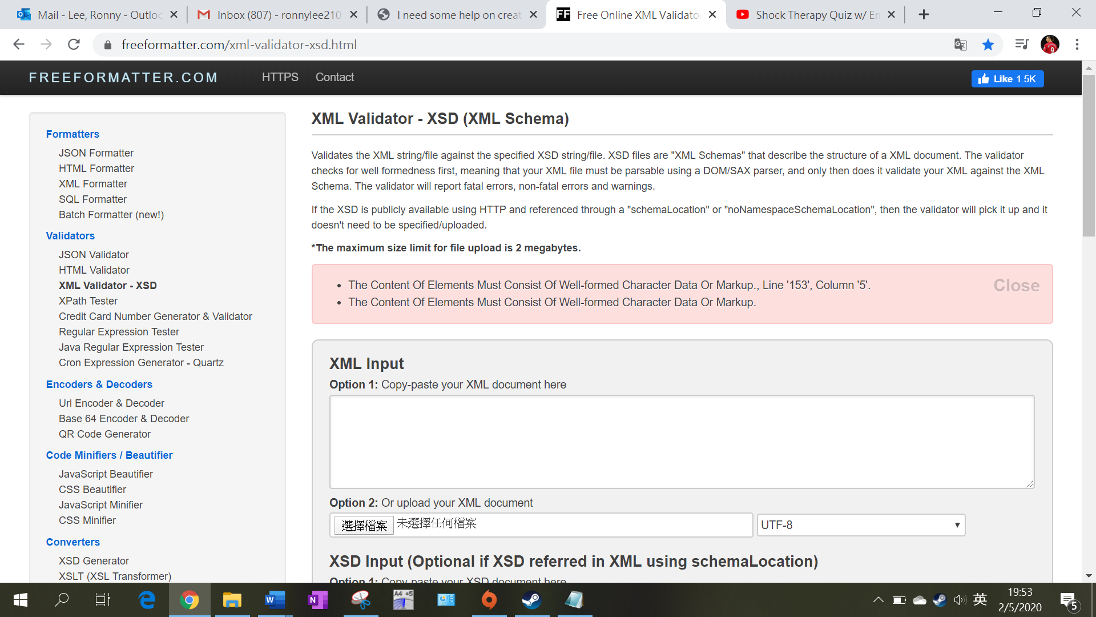Screen dimensions: 1096x617
Task: Dismiss the error box with Close
Action: tap(1016, 285)
